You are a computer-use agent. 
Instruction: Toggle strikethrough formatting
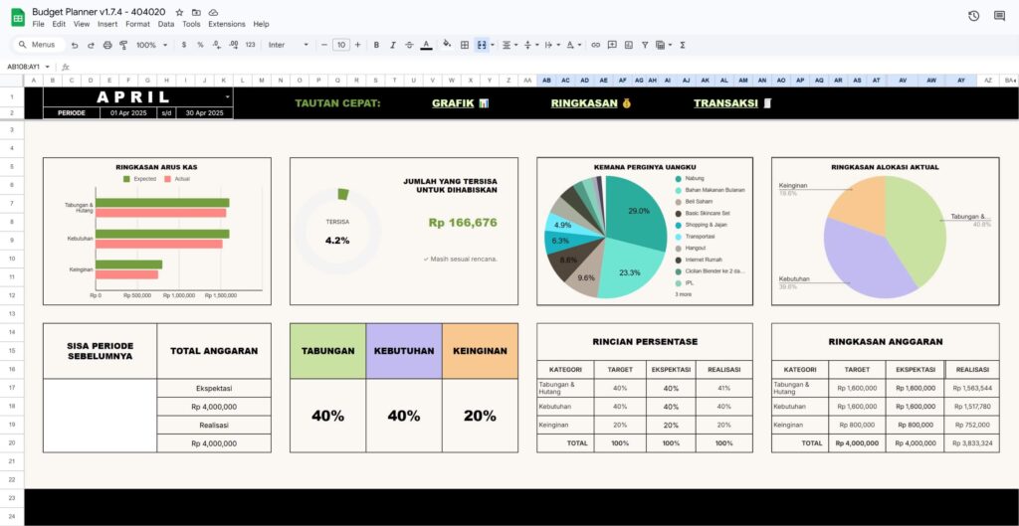pos(409,45)
